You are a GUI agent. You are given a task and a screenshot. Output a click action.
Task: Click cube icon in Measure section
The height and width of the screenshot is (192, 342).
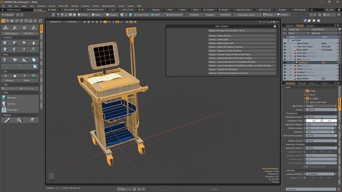[33, 120]
